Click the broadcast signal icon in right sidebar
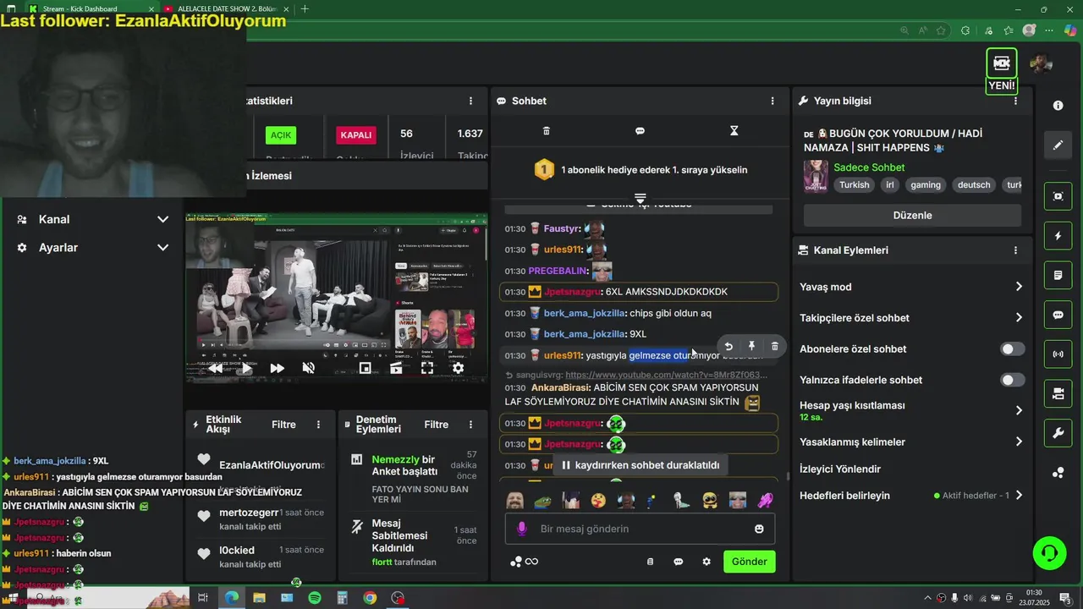This screenshot has width=1083, height=609. click(1058, 354)
